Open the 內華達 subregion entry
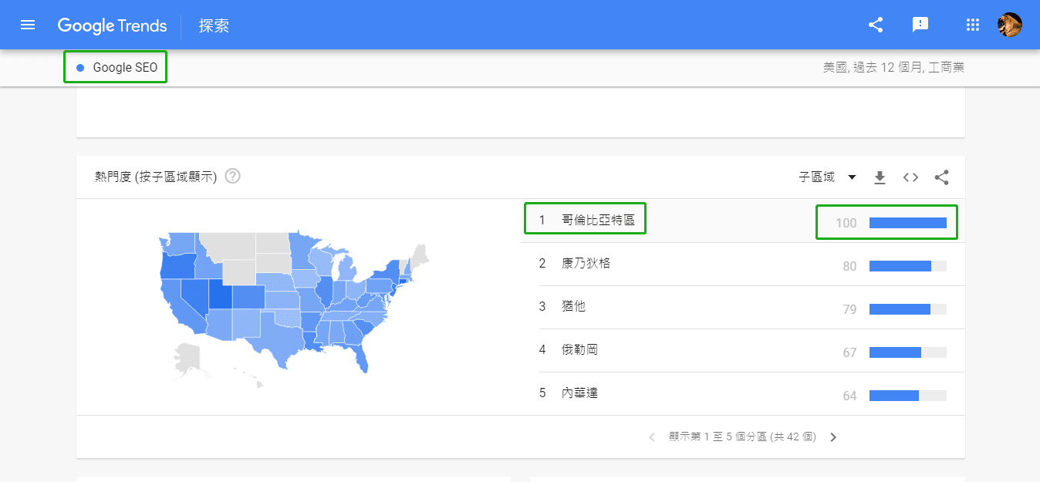The width and height of the screenshot is (1040, 482). point(579,393)
